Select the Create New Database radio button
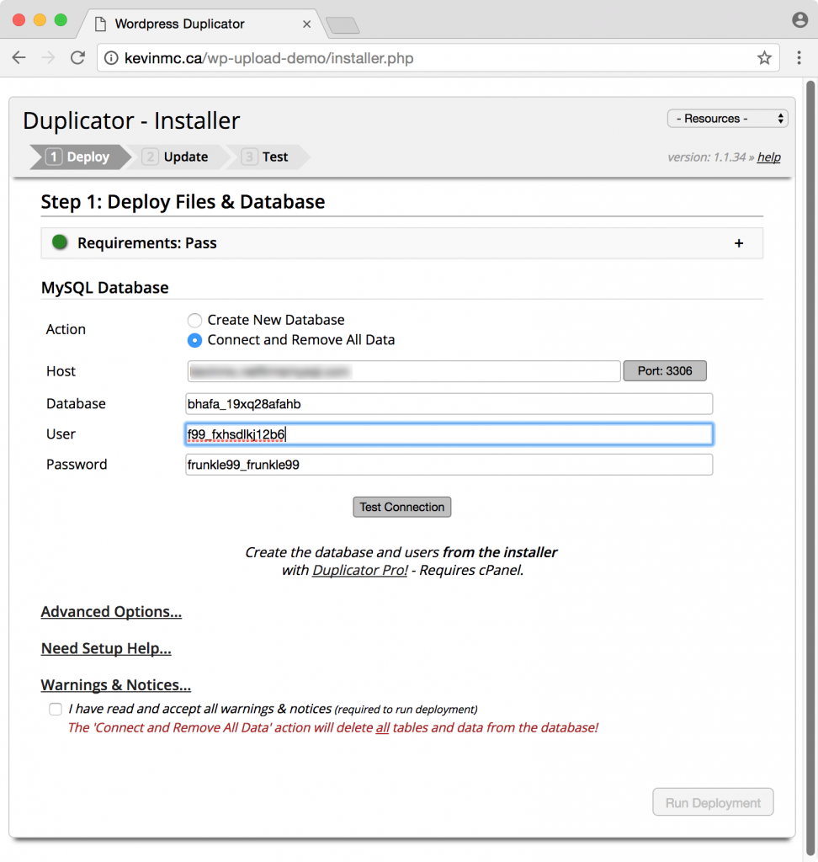The width and height of the screenshot is (818, 862). click(194, 320)
